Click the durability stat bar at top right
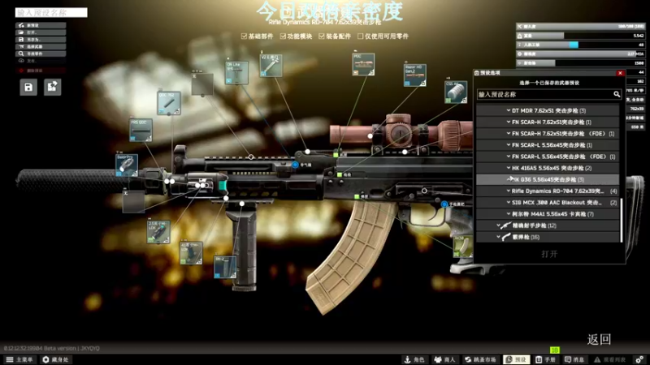Screen dimensions: 650x365 (580, 27)
